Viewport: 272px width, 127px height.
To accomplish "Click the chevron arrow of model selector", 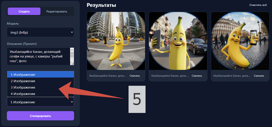I will [72, 32].
